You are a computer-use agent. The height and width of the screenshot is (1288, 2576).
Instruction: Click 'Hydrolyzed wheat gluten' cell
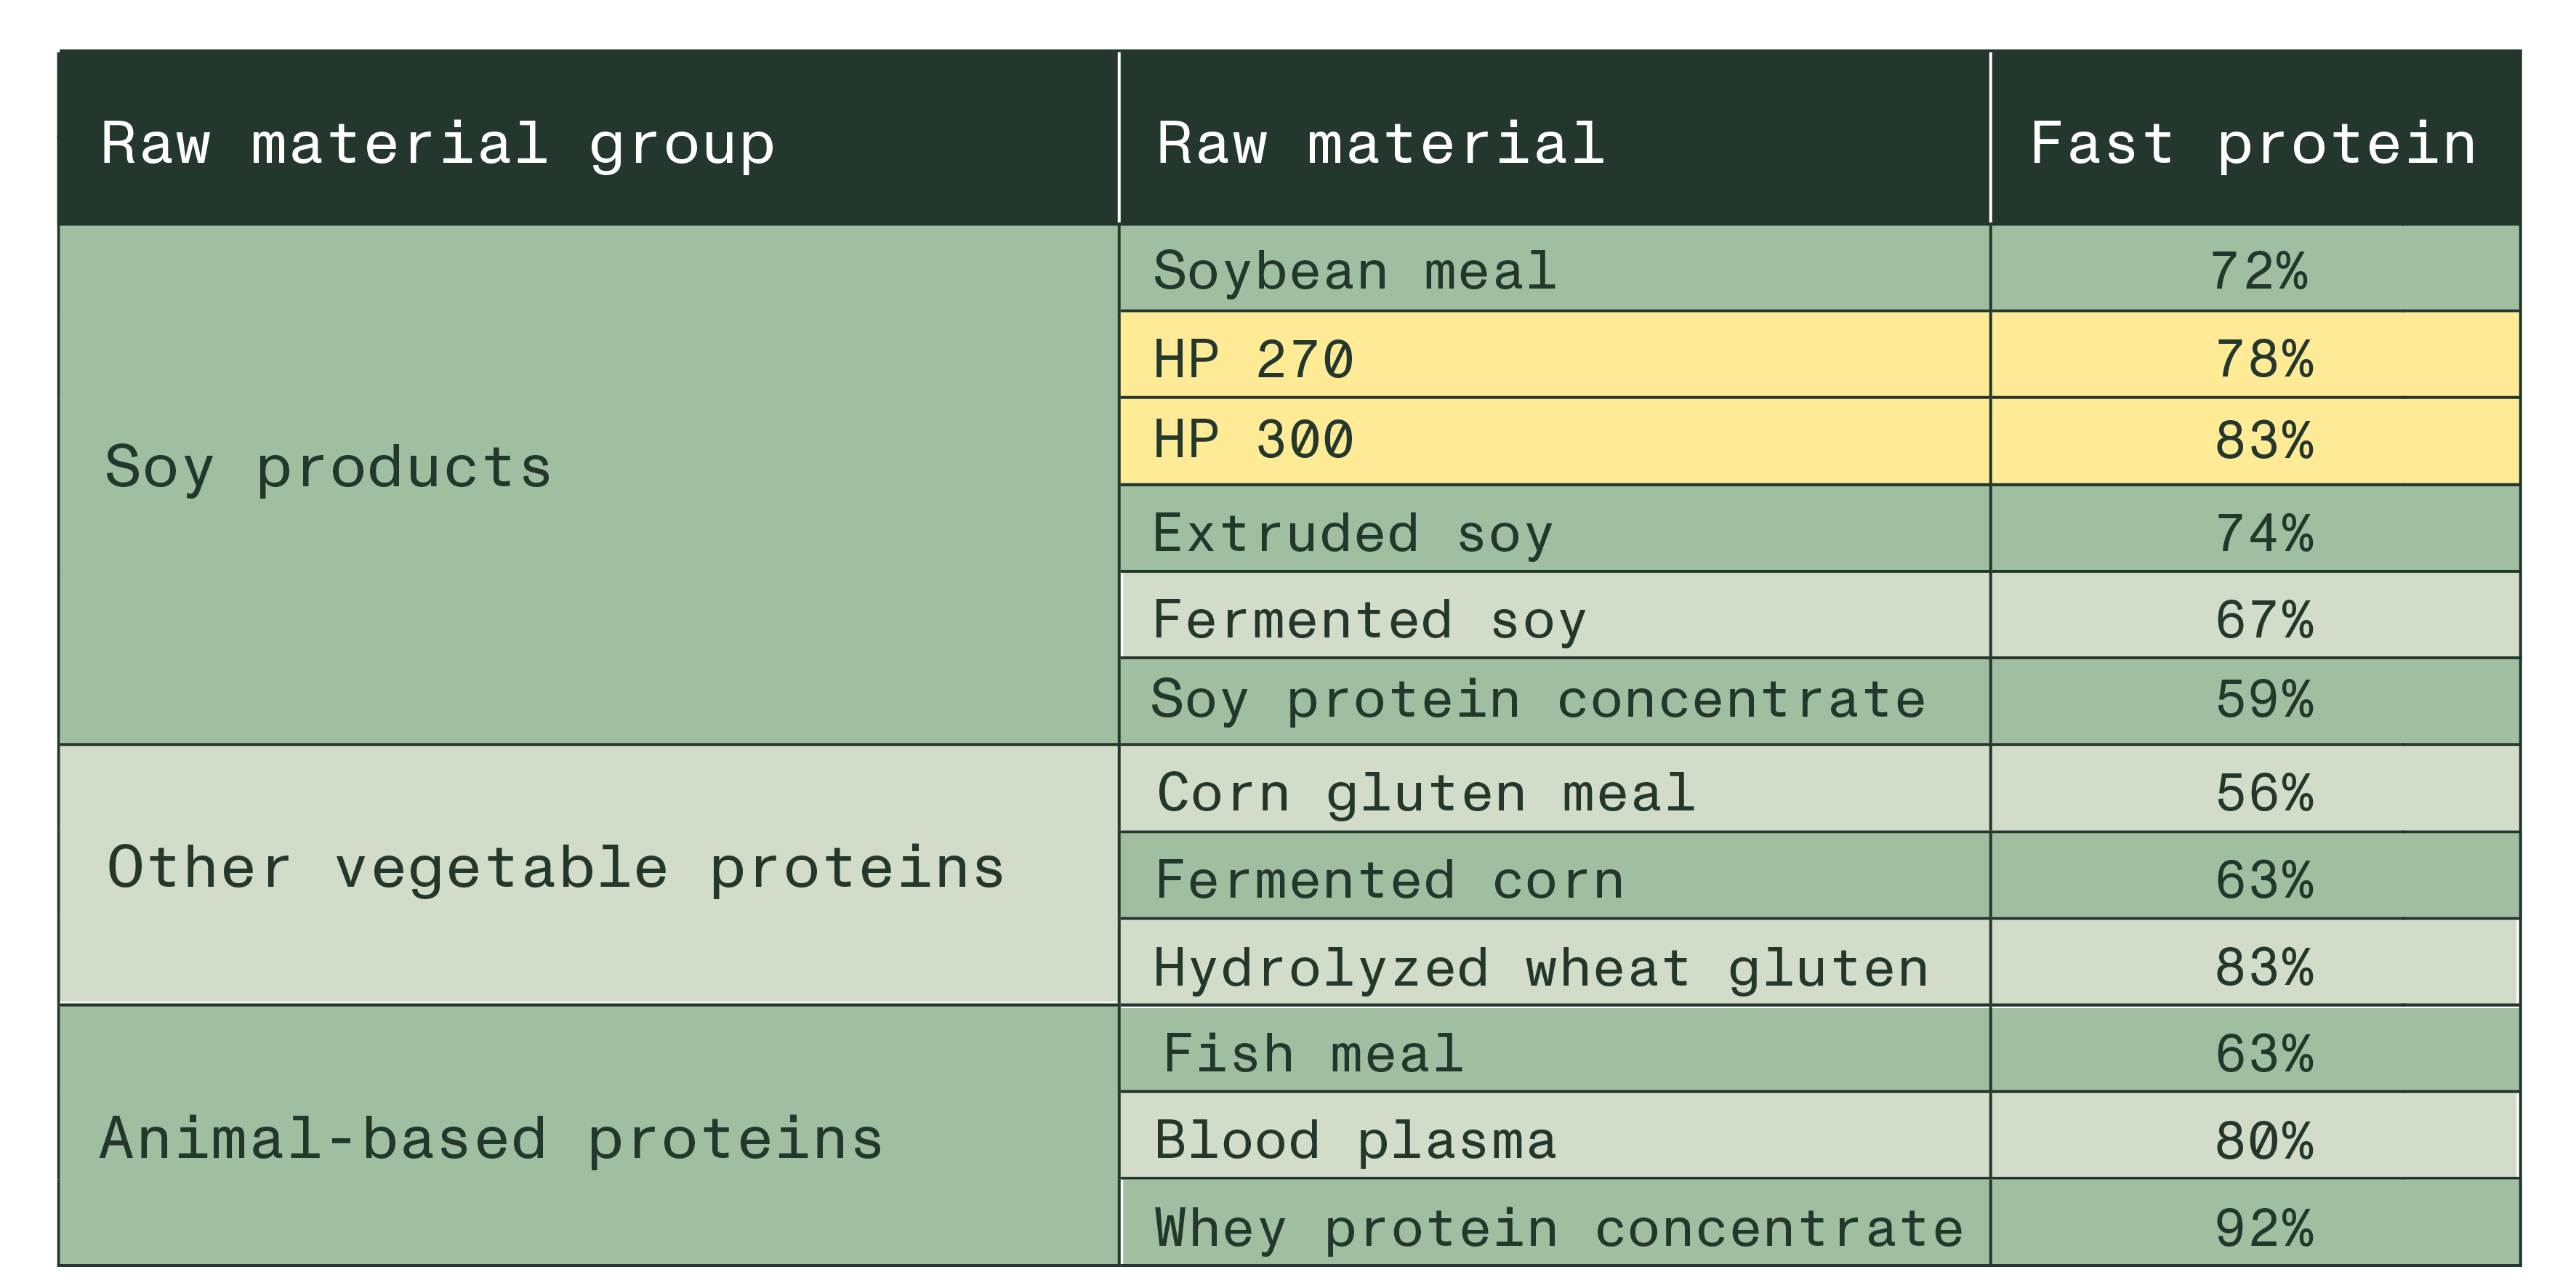[1540, 968]
